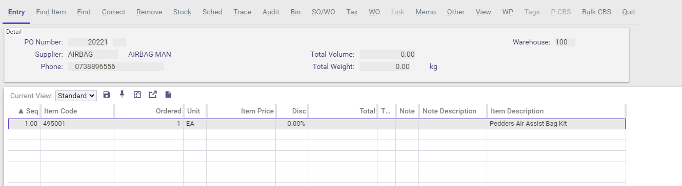Open the Current View Standard dropdown
This screenshot has width=682, height=186.
click(x=76, y=95)
